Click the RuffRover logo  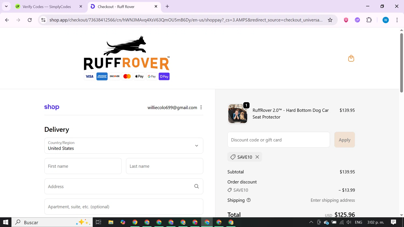[x=127, y=53]
